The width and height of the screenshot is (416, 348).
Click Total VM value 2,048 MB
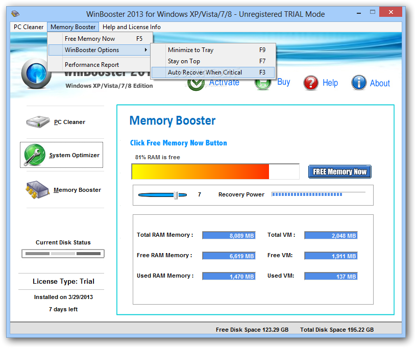tap(331, 235)
